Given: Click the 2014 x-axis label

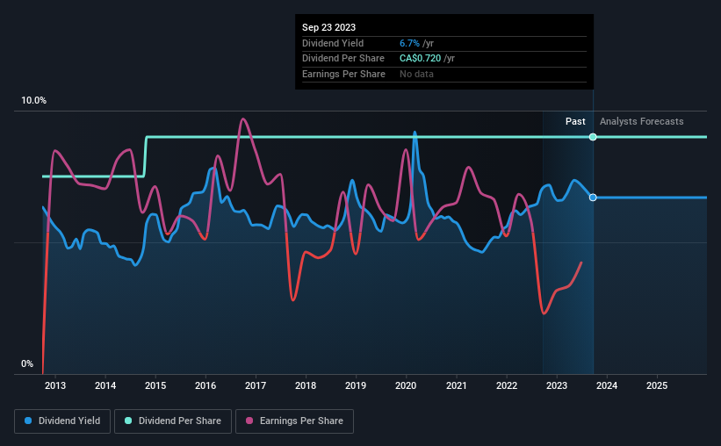Looking at the screenshot, I should coord(105,385).
